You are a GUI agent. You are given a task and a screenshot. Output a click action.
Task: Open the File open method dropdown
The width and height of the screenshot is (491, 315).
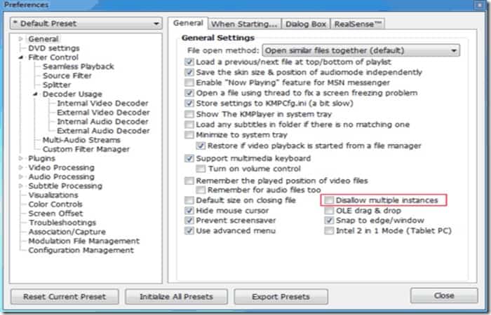click(361, 50)
